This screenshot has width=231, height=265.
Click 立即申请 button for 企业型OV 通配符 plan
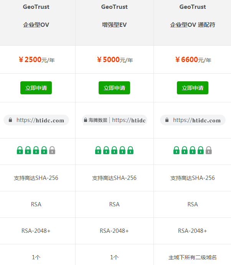tap(193, 88)
